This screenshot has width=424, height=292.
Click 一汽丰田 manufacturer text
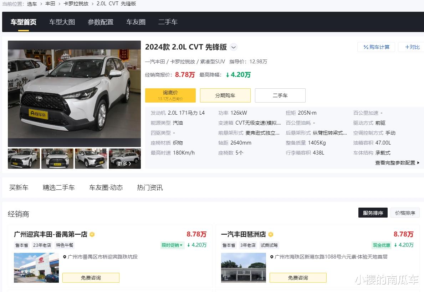coord(155,62)
